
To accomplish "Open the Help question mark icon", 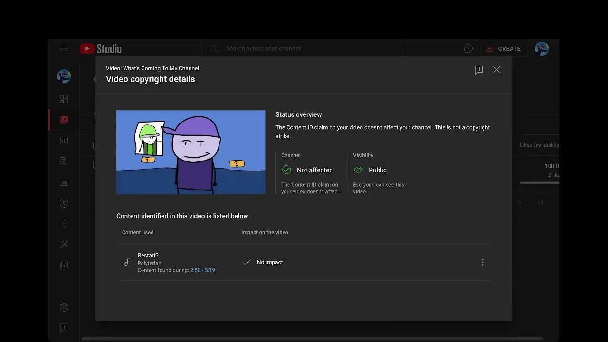I will (x=468, y=48).
